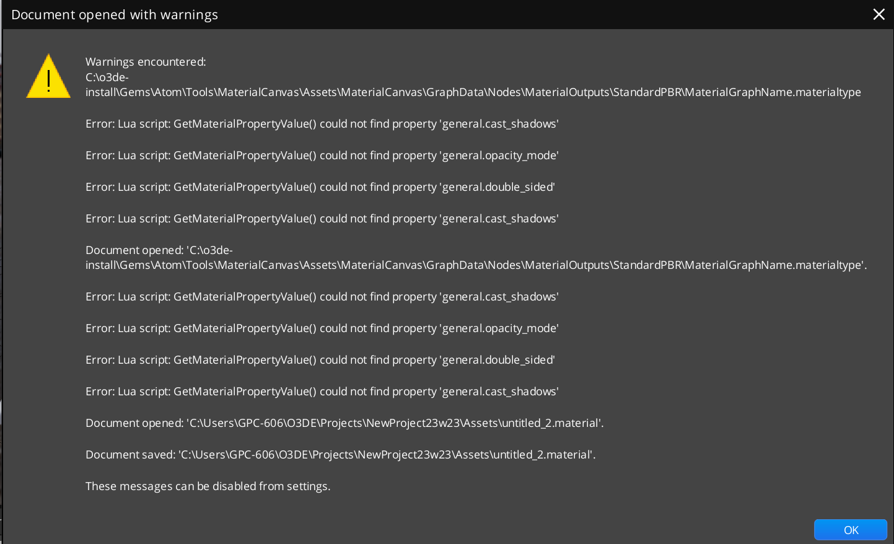
Task: Click the second cast_shadows Lua script error
Action: pyautogui.click(x=322, y=218)
